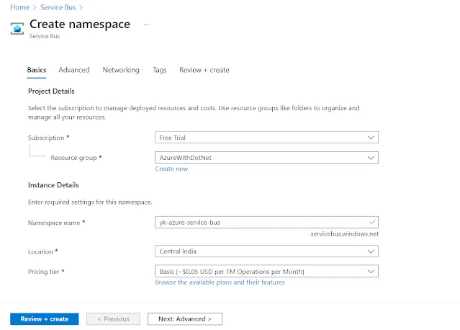
Task: Click Browse the available plans link
Action: [220, 282]
